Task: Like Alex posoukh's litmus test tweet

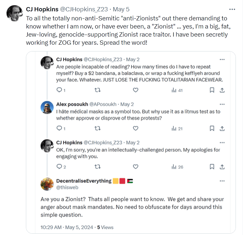Action: point(136,129)
